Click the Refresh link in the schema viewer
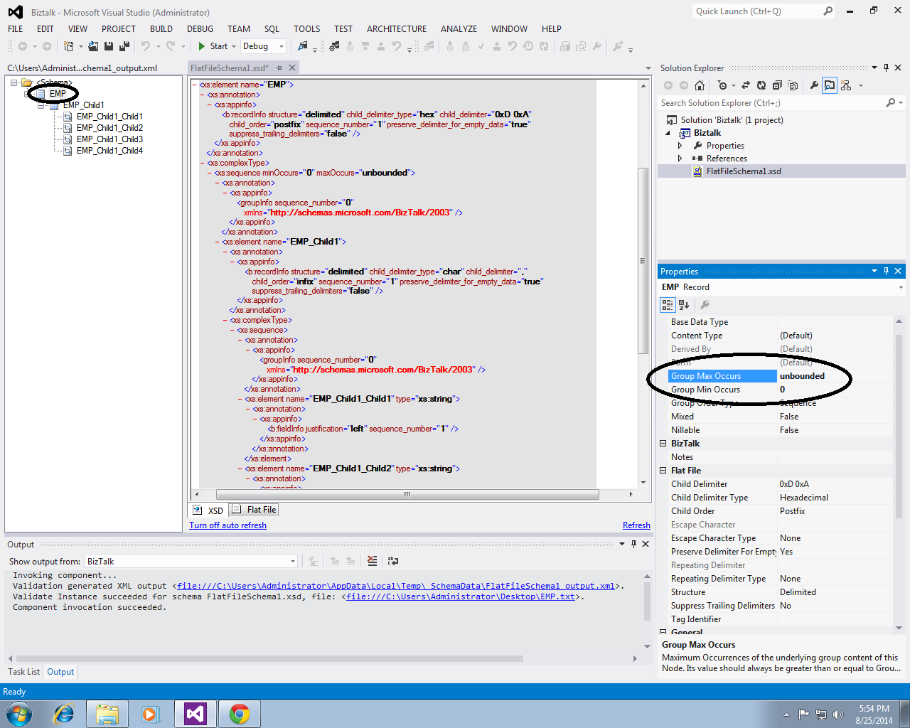Viewport: 910px width, 728px height. [636, 525]
